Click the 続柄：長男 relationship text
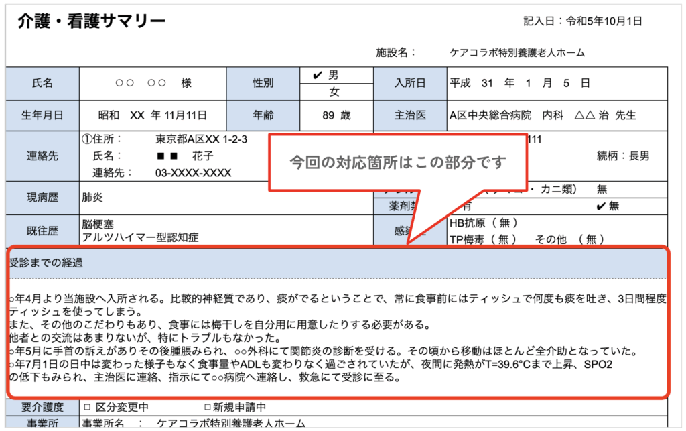This screenshot has width=686, height=431. (622, 156)
